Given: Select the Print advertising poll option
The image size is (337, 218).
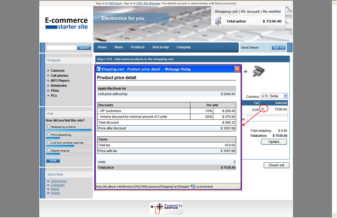Looking at the screenshot, I should (x=49, y=134).
